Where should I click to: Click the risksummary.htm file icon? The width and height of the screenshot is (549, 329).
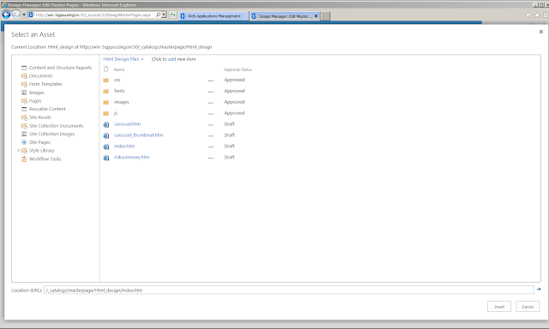106,158
